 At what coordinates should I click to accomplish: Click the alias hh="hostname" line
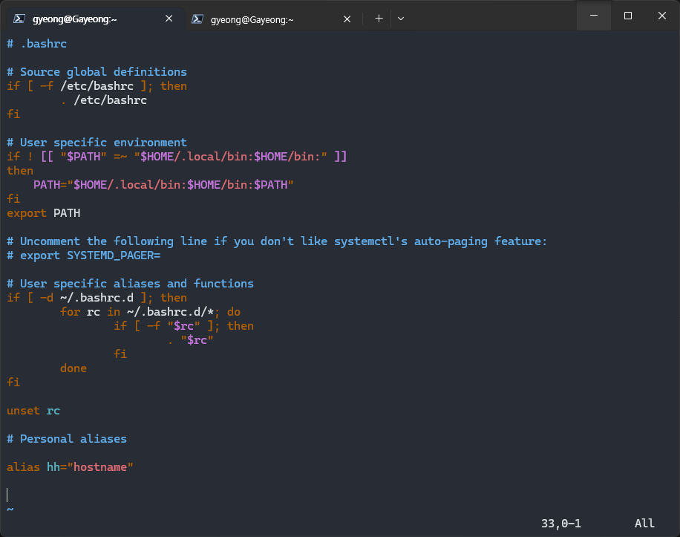point(70,467)
